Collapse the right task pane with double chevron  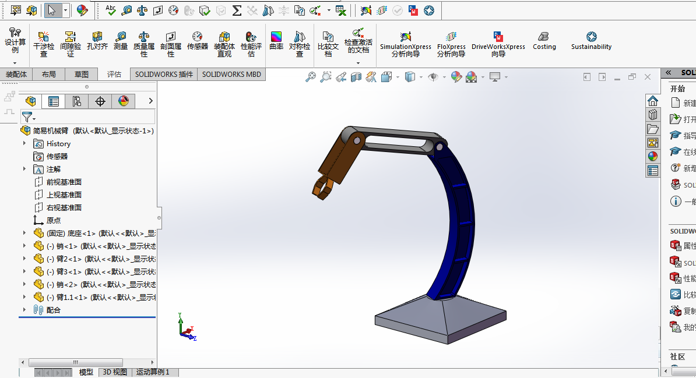pyautogui.click(x=669, y=73)
